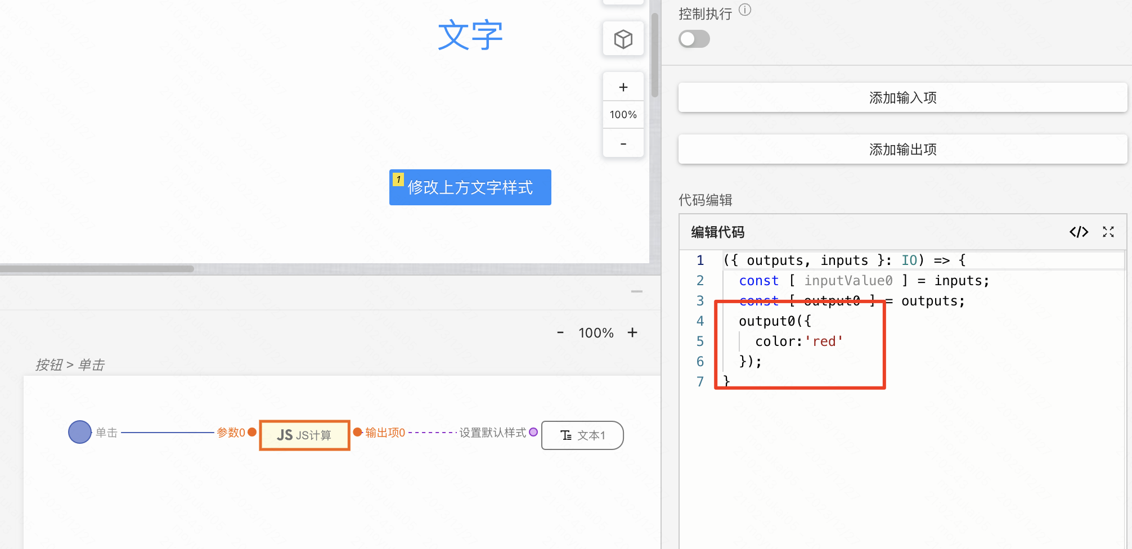This screenshot has height=549, width=1132.
Task: Zoom out logic panel with minus
Action: [x=560, y=332]
